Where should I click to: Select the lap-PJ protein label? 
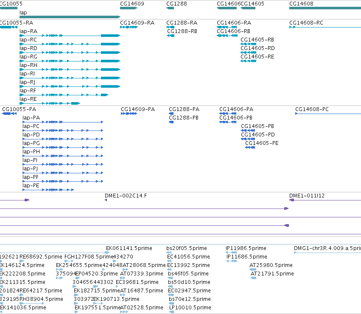pyautogui.click(x=30, y=169)
